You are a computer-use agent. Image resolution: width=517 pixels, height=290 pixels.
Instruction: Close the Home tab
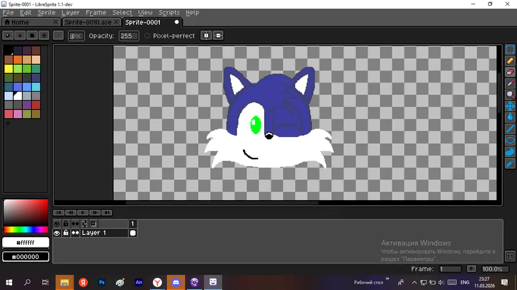click(55, 22)
